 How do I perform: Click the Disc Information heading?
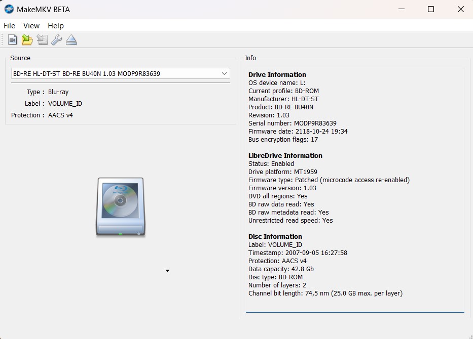[x=275, y=237]
